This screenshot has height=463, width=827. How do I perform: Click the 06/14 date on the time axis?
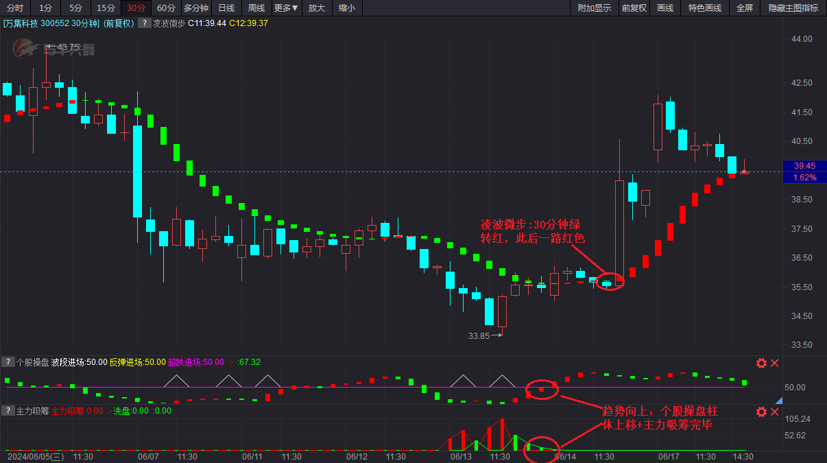point(565,456)
